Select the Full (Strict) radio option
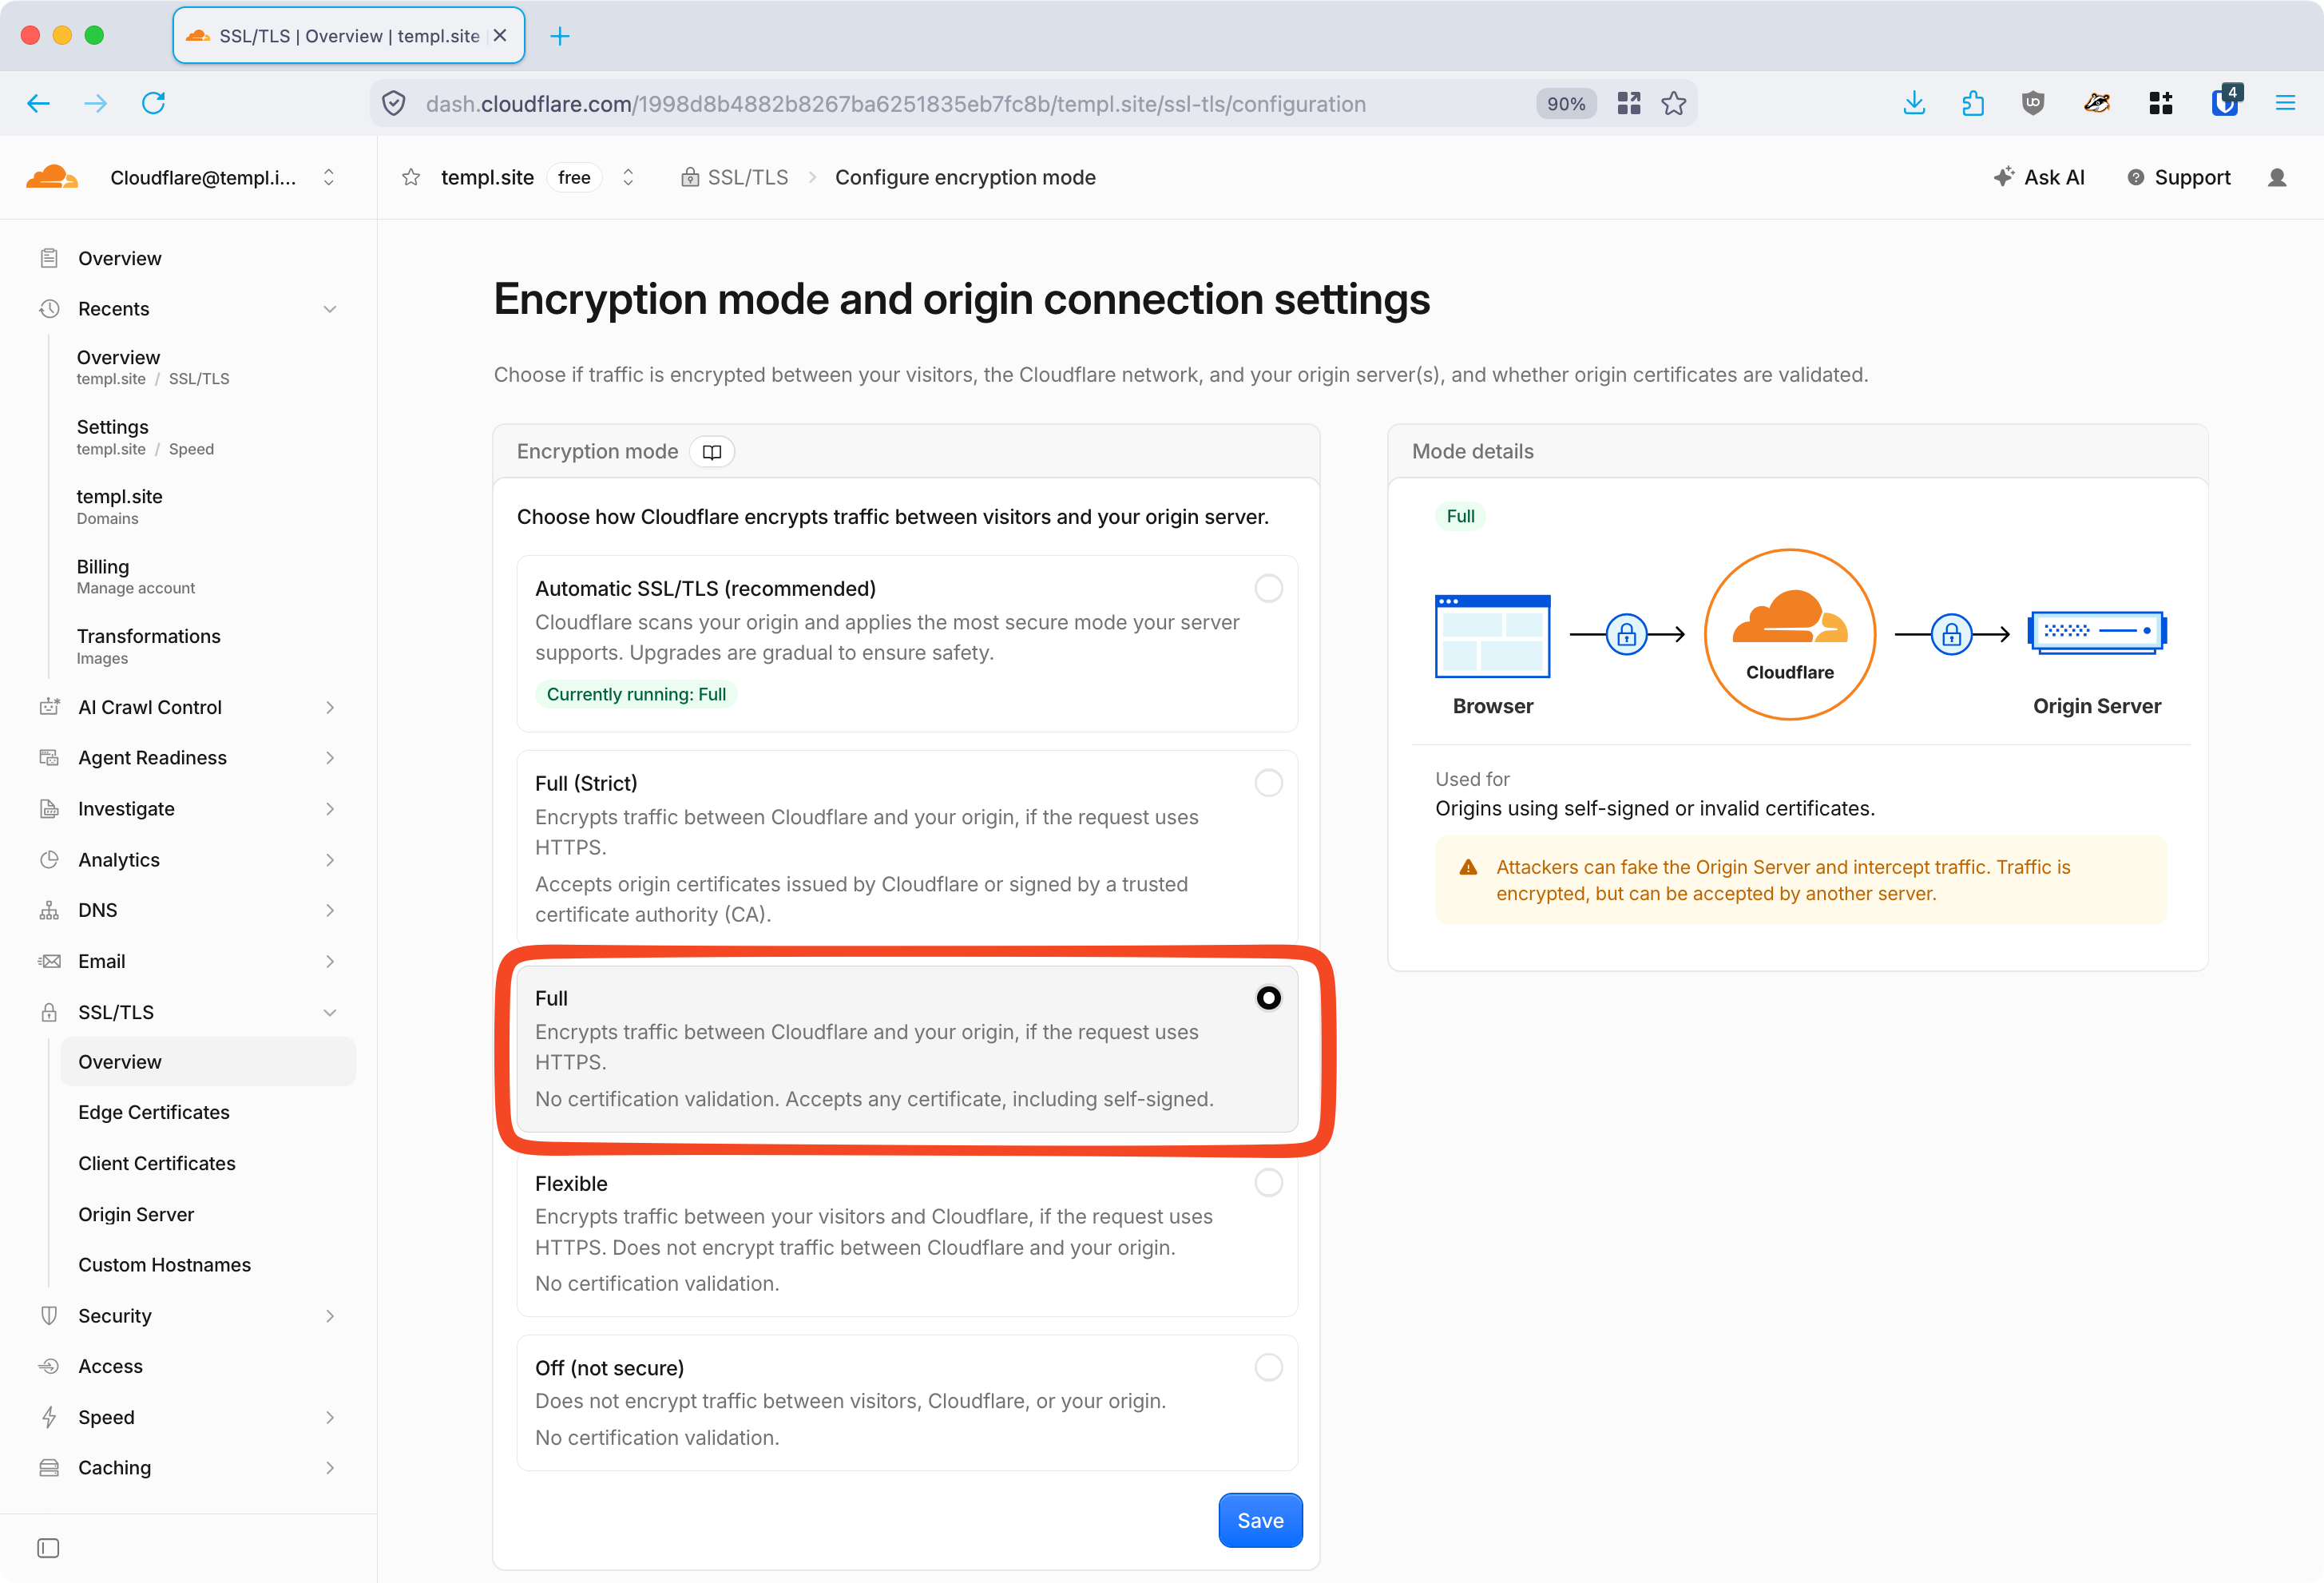The width and height of the screenshot is (2324, 1583). click(1268, 783)
